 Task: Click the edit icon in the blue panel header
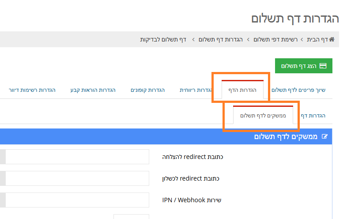325,137
